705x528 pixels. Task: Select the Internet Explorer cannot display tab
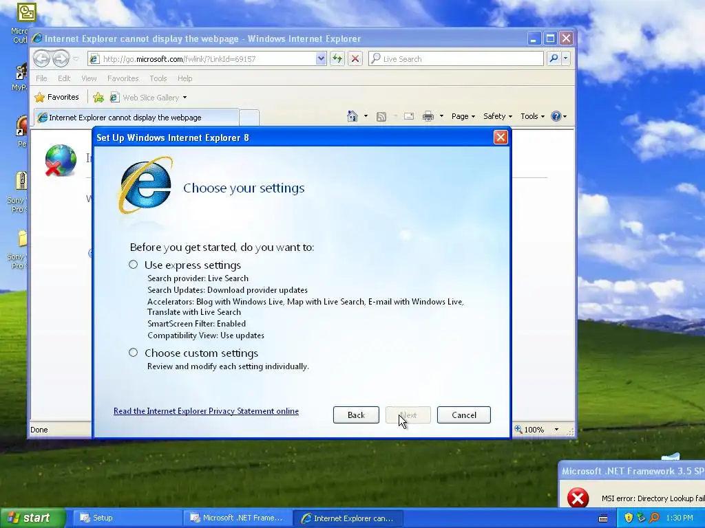click(137, 118)
